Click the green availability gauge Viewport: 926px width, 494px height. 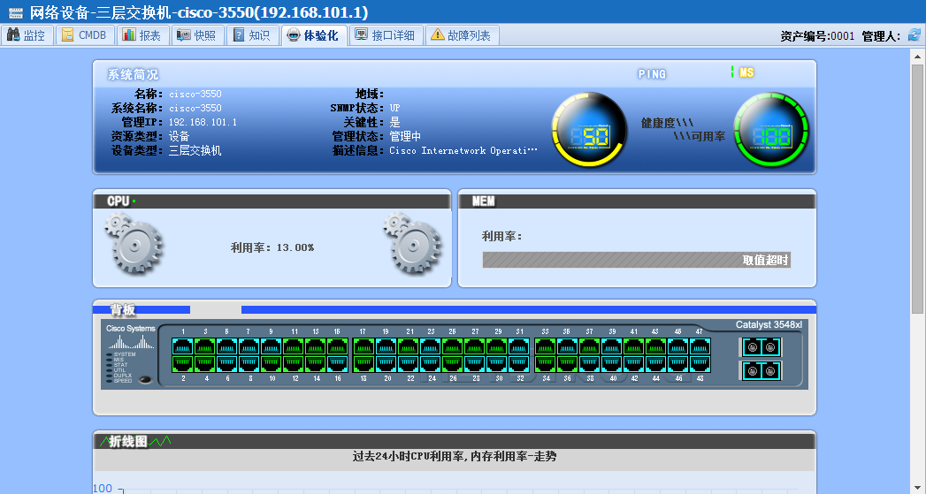(x=771, y=129)
